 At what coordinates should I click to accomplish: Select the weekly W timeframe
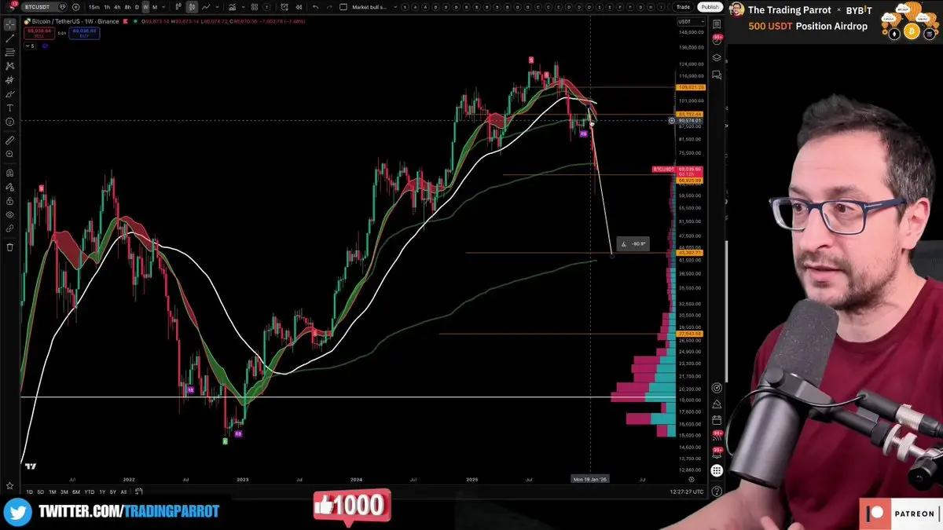(x=145, y=7)
